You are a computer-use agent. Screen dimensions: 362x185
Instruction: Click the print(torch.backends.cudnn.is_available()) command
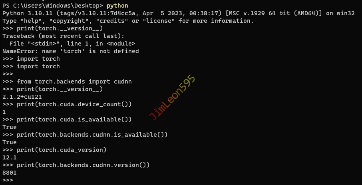92,135
